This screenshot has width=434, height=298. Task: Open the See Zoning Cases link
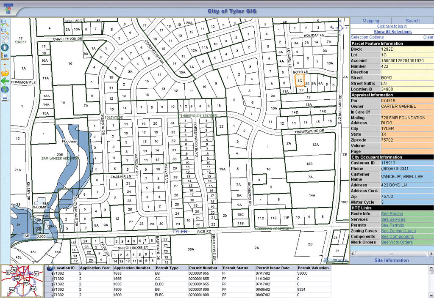(x=398, y=231)
